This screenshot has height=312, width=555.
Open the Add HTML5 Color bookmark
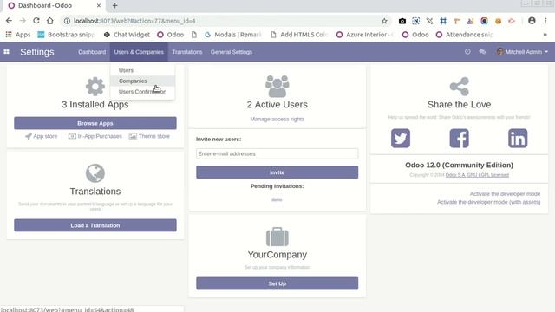click(299, 35)
